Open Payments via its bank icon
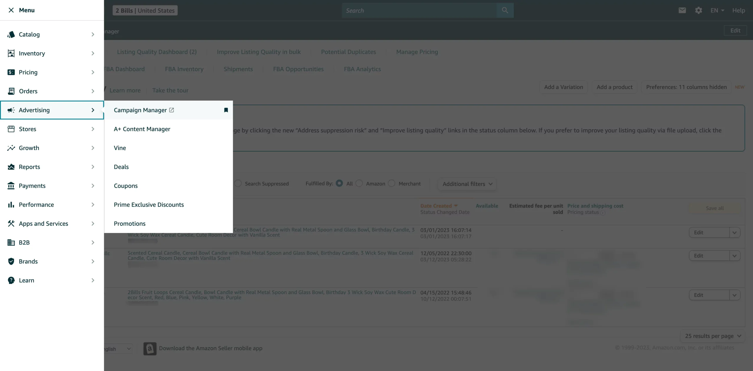This screenshot has height=371, width=753. (x=11, y=186)
